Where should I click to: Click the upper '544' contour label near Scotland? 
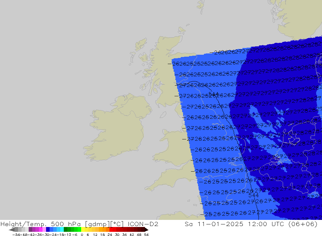pos(213,94)
